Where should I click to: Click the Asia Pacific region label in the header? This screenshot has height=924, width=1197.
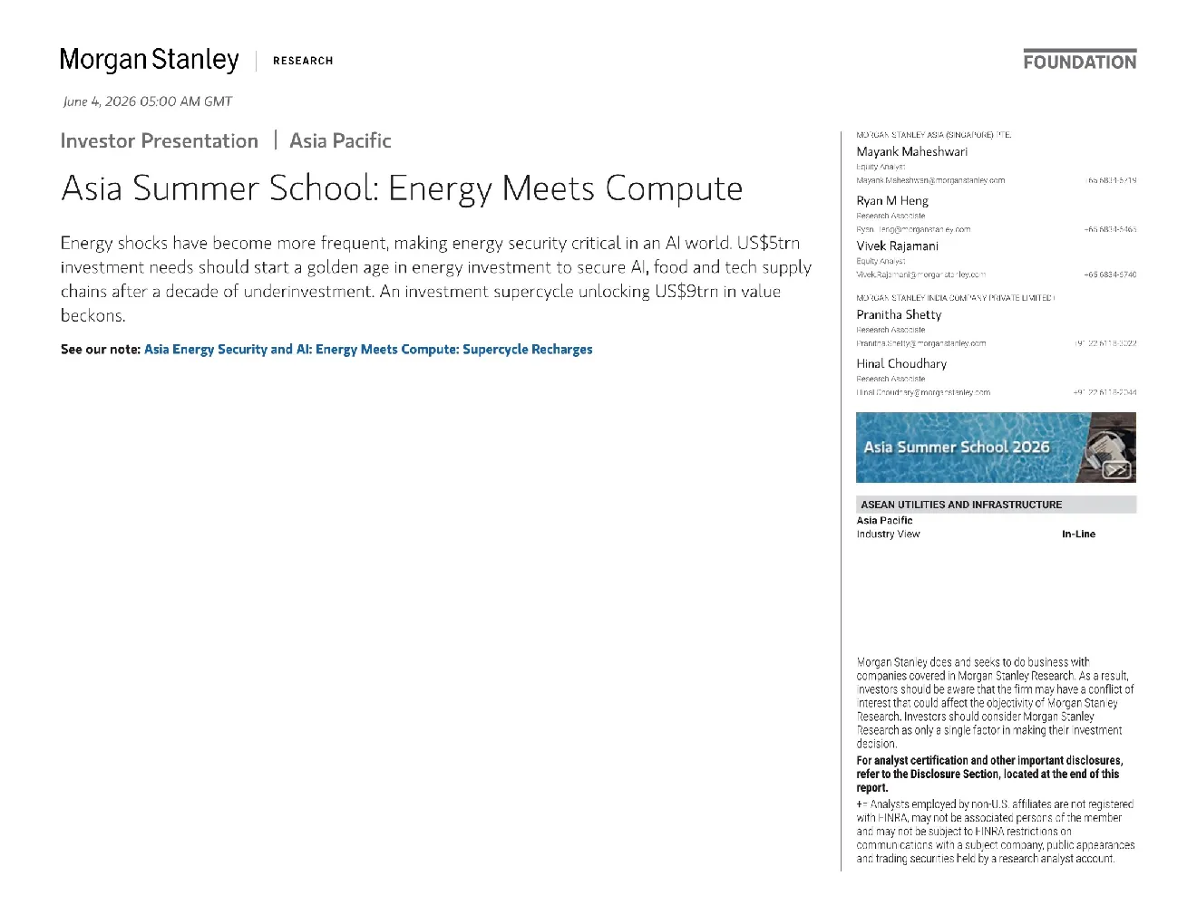point(340,140)
